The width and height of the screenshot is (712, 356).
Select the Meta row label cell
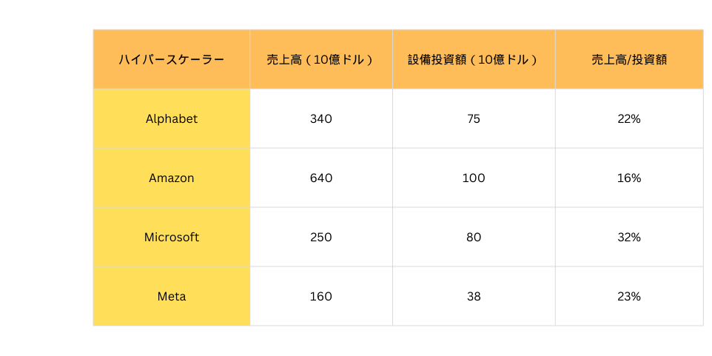coord(172,296)
